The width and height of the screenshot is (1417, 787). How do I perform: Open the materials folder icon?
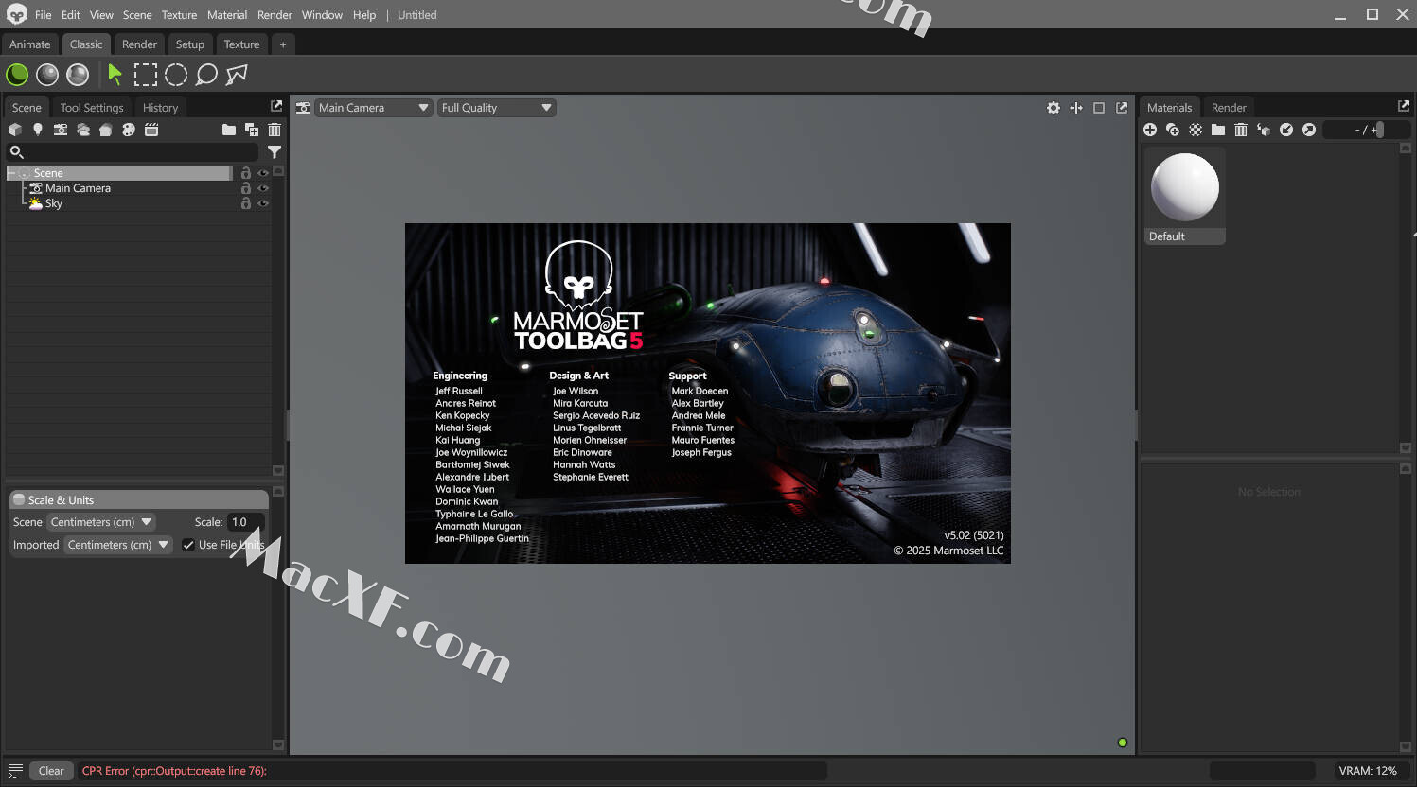(1218, 130)
